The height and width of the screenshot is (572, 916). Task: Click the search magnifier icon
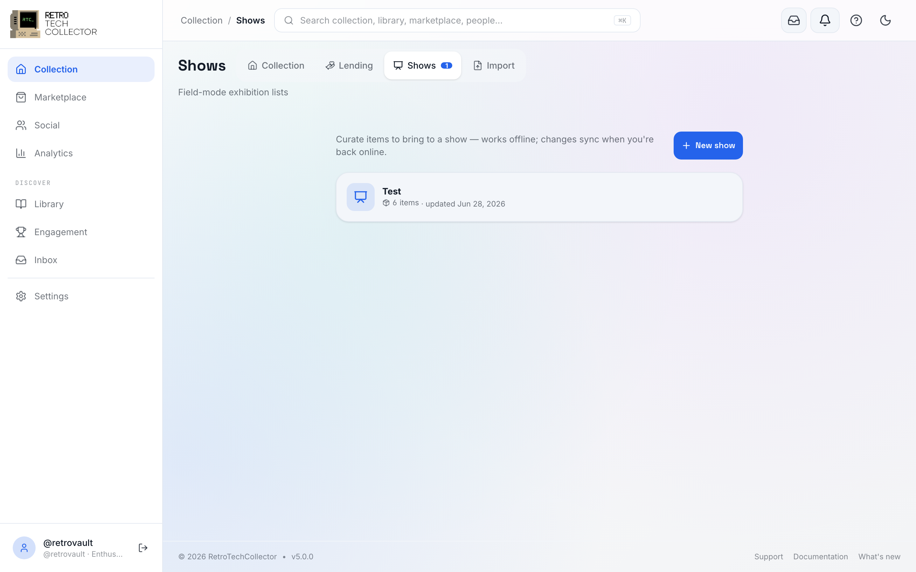point(289,20)
